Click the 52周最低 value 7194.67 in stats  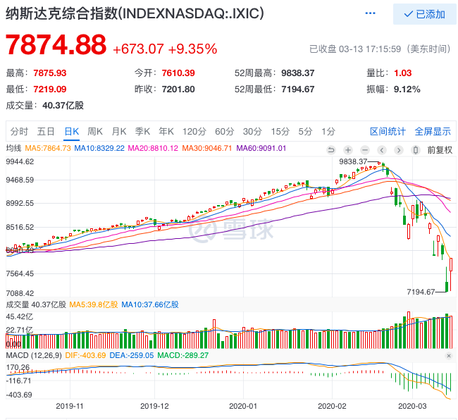click(298, 89)
